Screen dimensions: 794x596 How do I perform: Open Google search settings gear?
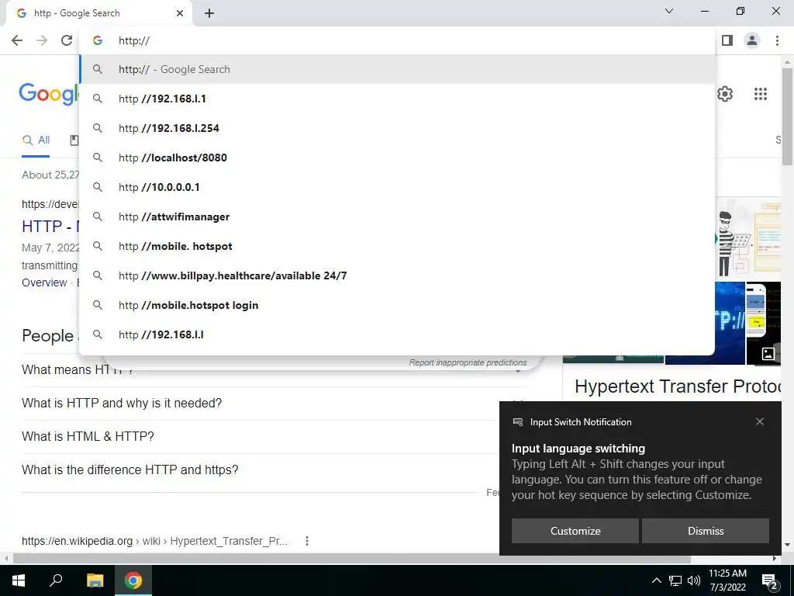pyautogui.click(x=725, y=94)
